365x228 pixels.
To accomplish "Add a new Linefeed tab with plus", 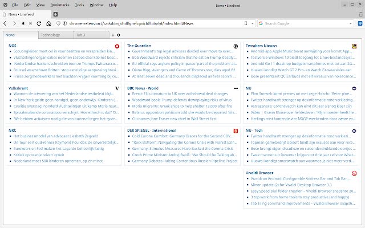I will [113, 35].
